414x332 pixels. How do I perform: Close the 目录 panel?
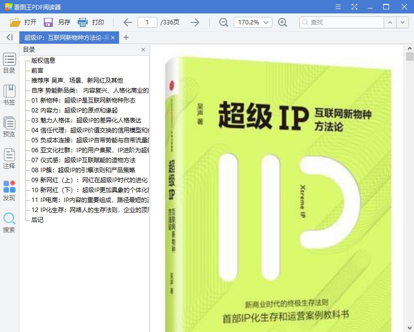[x=143, y=50]
